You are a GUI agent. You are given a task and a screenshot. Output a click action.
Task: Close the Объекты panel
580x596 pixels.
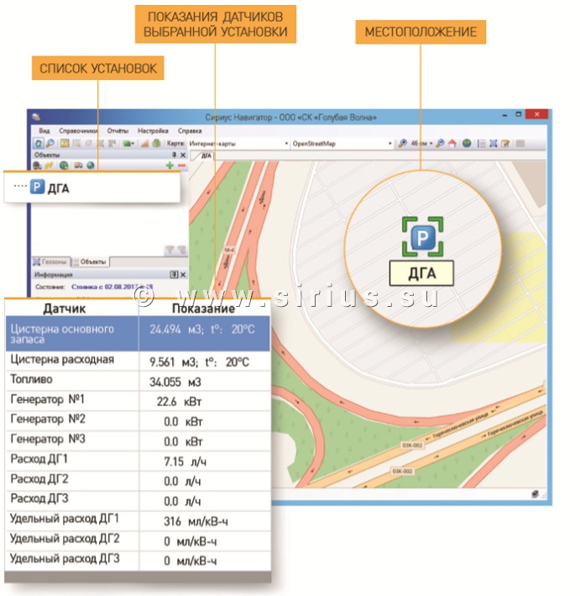(x=183, y=156)
